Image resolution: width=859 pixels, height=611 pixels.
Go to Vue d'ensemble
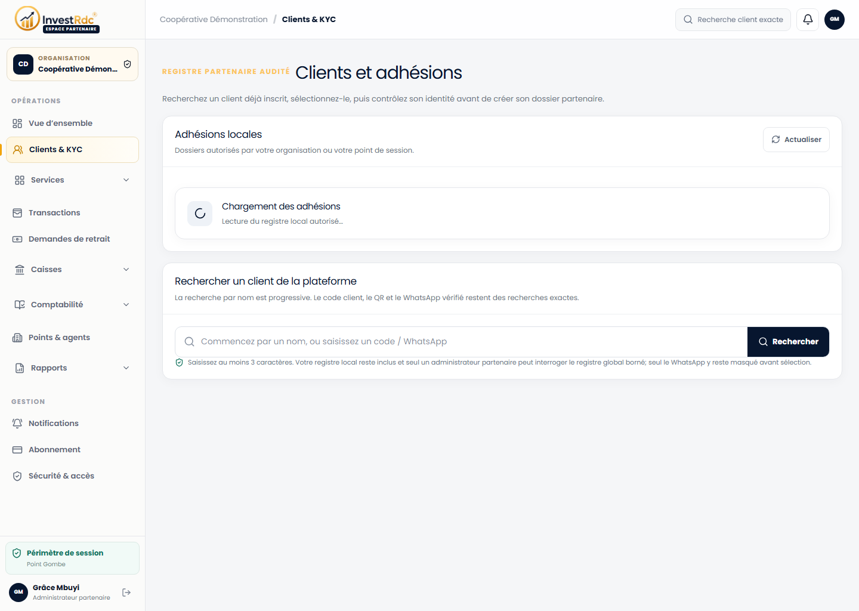click(x=72, y=124)
